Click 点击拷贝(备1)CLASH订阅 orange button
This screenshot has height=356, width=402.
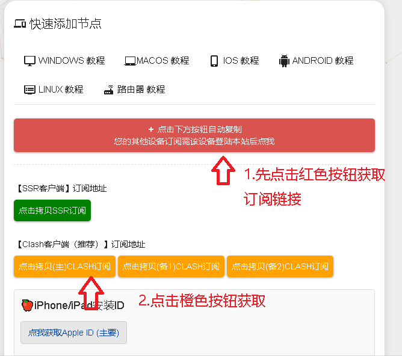coord(171,266)
